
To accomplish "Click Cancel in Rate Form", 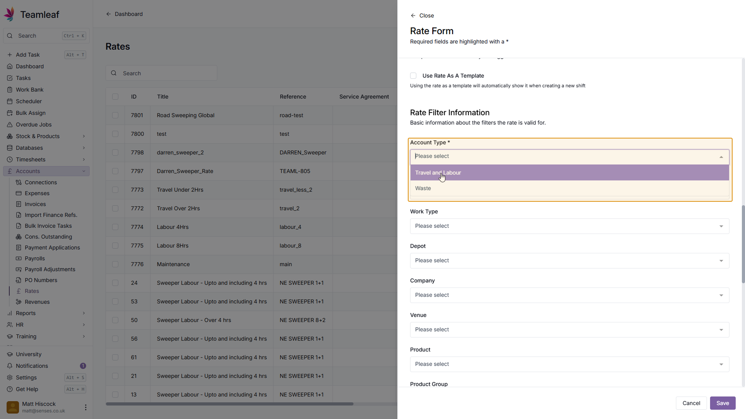I will click(691, 403).
